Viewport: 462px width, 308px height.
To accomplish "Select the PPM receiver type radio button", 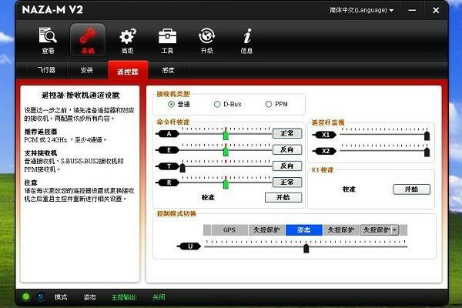I will point(269,104).
